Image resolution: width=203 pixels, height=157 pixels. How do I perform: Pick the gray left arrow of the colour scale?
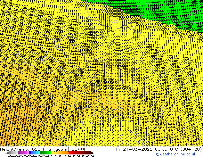click(7, 153)
